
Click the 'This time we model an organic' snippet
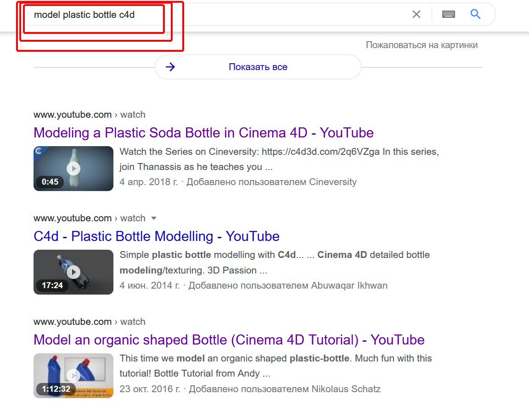pyautogui.click(x=276, y=366)
